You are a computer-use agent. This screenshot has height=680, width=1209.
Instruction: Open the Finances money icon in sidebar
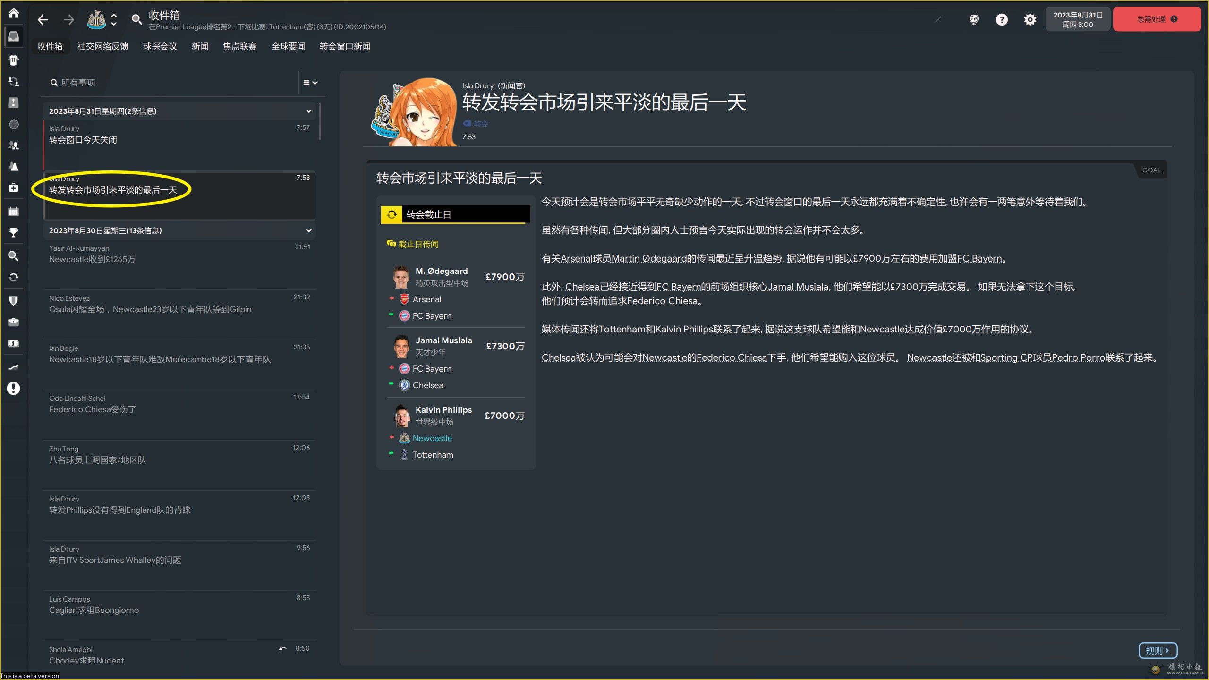tap(14, 343)
